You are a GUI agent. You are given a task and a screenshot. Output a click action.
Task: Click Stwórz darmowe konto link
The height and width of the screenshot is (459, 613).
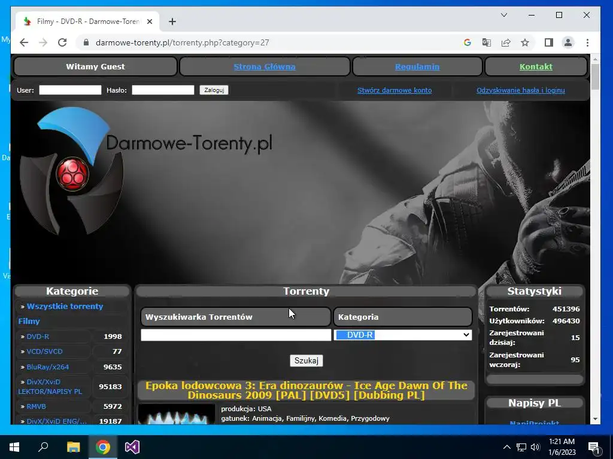pyautogui.click(x=394, y=90)
